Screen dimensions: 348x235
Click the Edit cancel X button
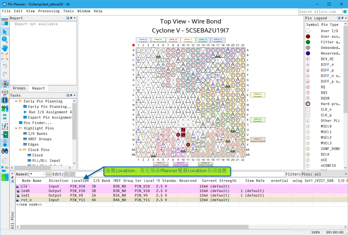(x=67, y=174)
